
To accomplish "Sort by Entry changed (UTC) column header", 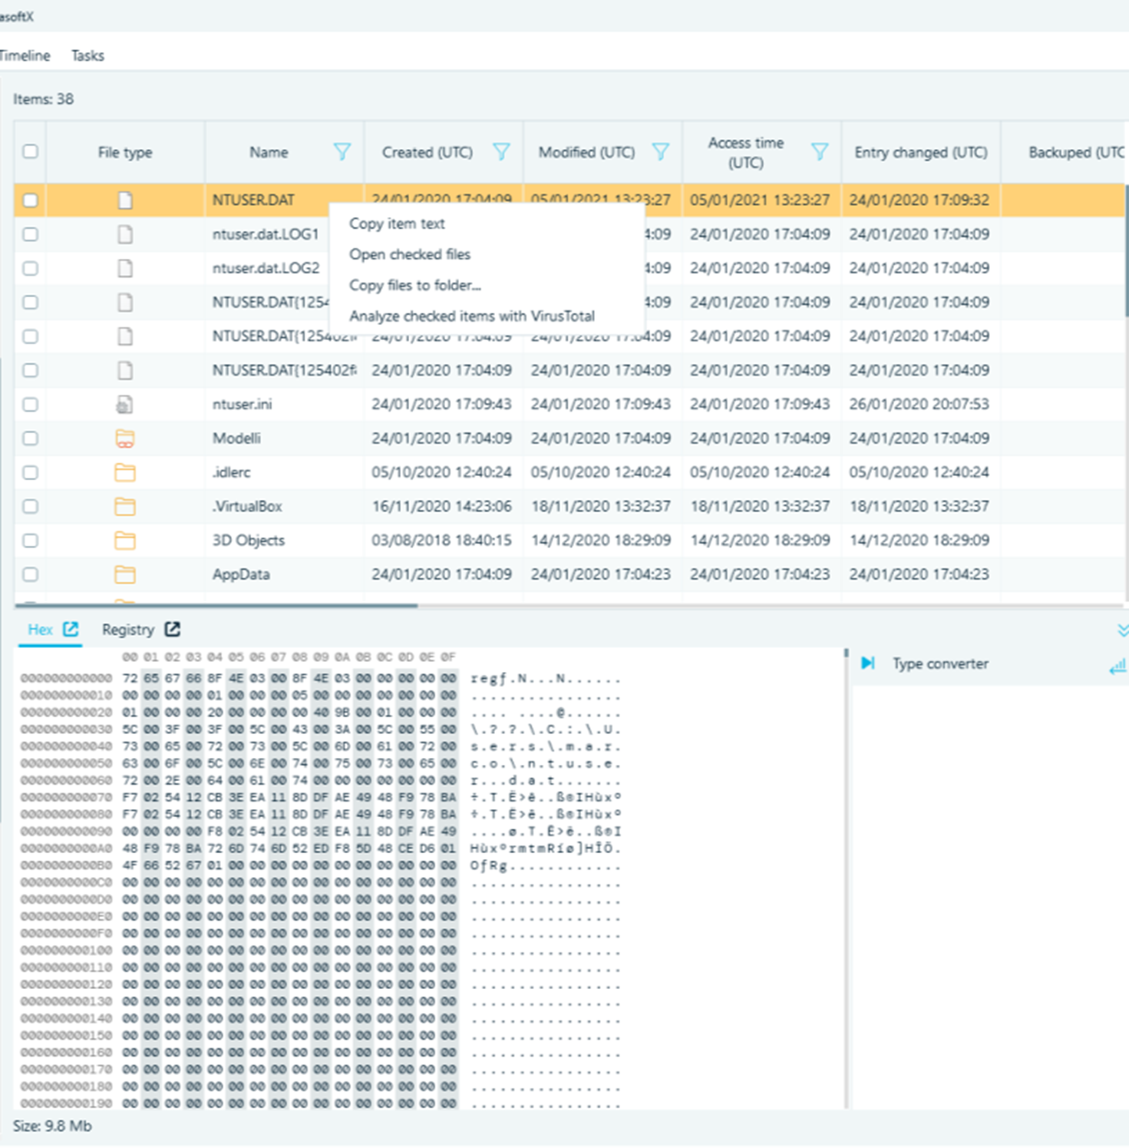I will 921,152.
